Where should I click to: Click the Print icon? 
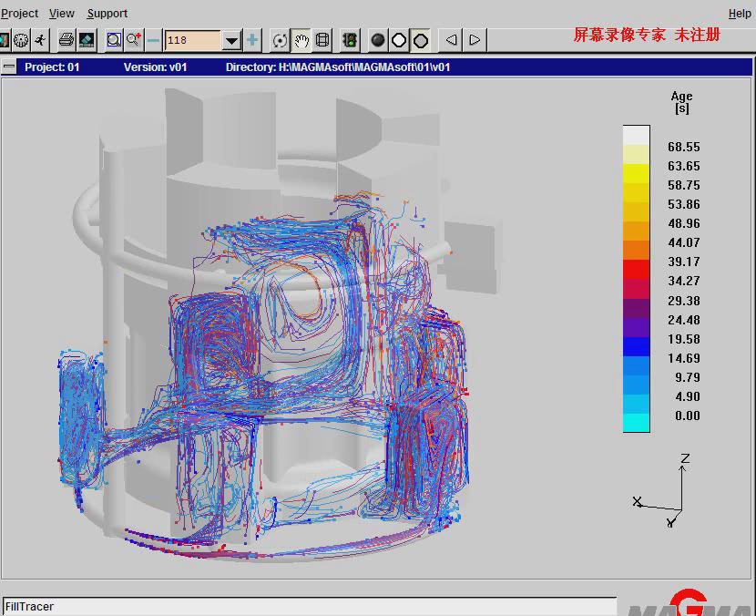tap(66, 40)
